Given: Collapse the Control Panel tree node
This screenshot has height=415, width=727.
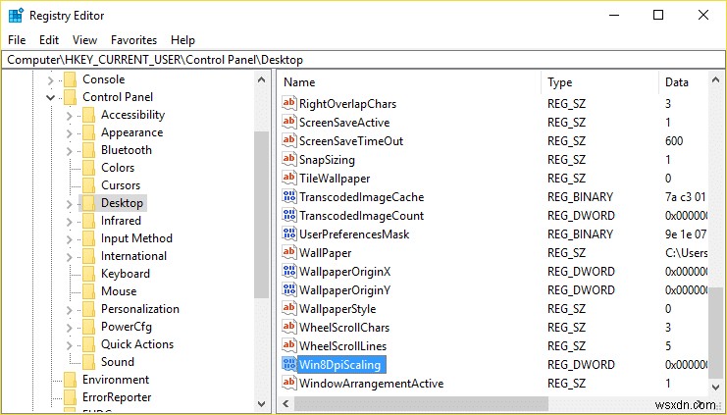Looking at the screenshot, I should coord(50,97).
